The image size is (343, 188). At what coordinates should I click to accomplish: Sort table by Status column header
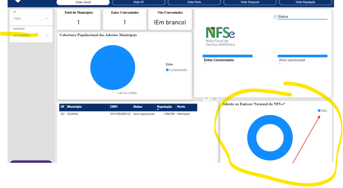point(138,107)
